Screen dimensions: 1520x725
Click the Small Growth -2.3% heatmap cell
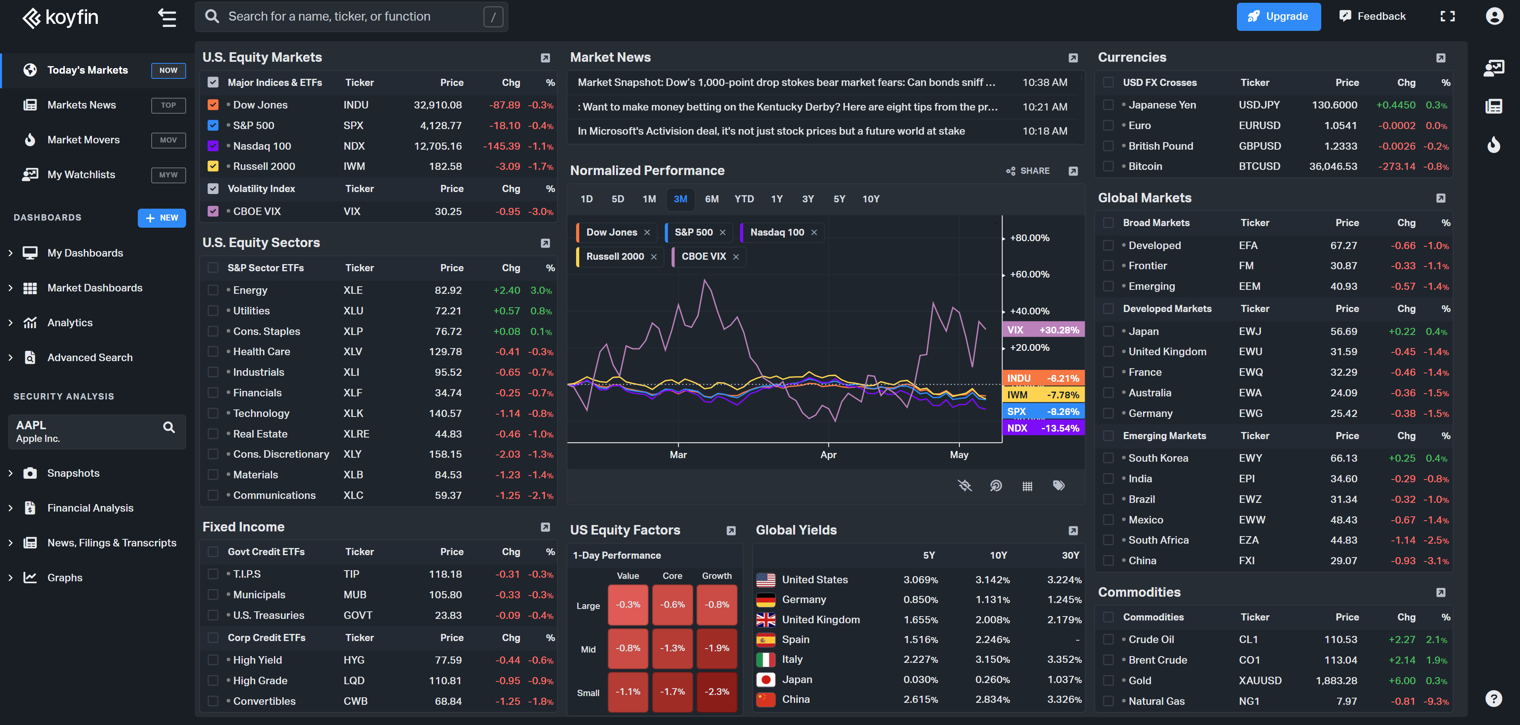(716, 691)
